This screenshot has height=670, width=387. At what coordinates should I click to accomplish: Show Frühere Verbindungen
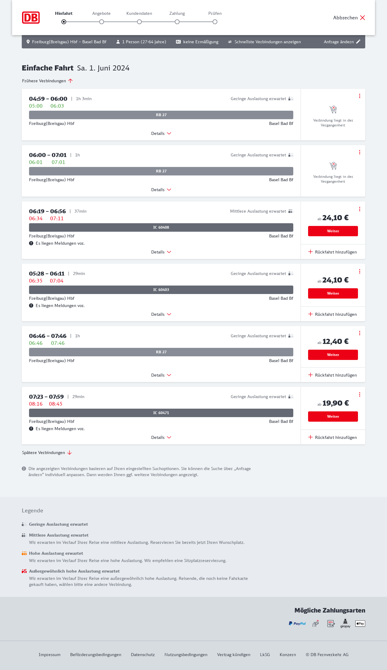(x=47, y=81)
